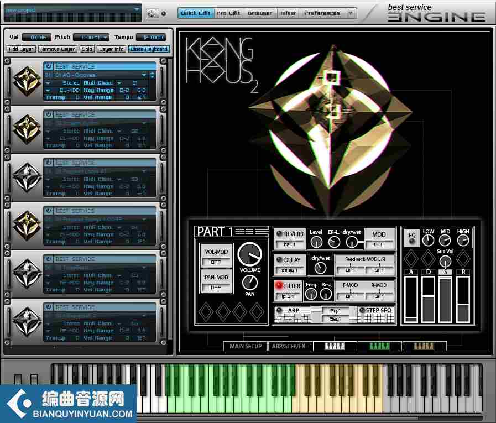496x423 pixels.
Task: Click the first layer's gold diamond icon
Action: coord(27,81)
